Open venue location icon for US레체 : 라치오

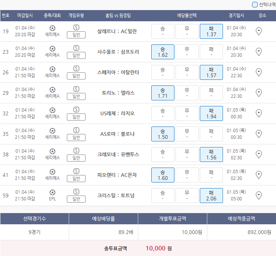(258, 113)
